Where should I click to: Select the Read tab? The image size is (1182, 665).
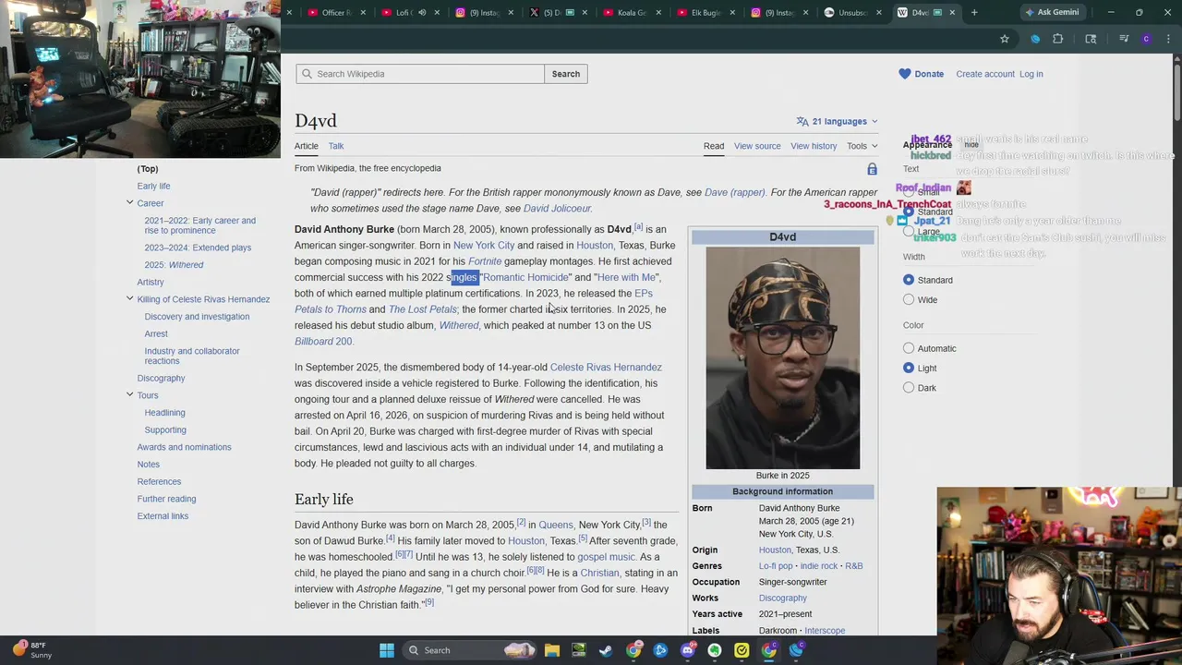pyautogui.click(x=714, y=146)
